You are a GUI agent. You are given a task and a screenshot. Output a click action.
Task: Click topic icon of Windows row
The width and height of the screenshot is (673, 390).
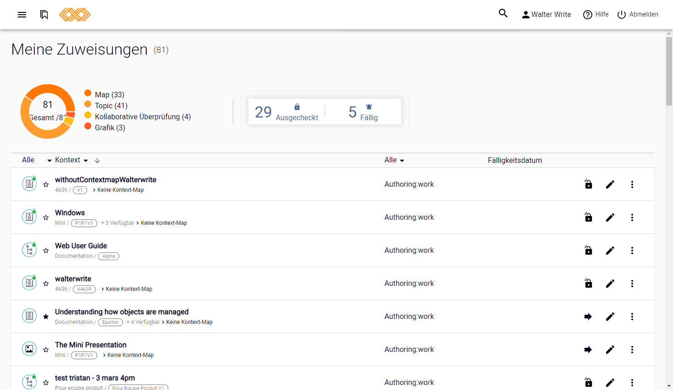29,217
